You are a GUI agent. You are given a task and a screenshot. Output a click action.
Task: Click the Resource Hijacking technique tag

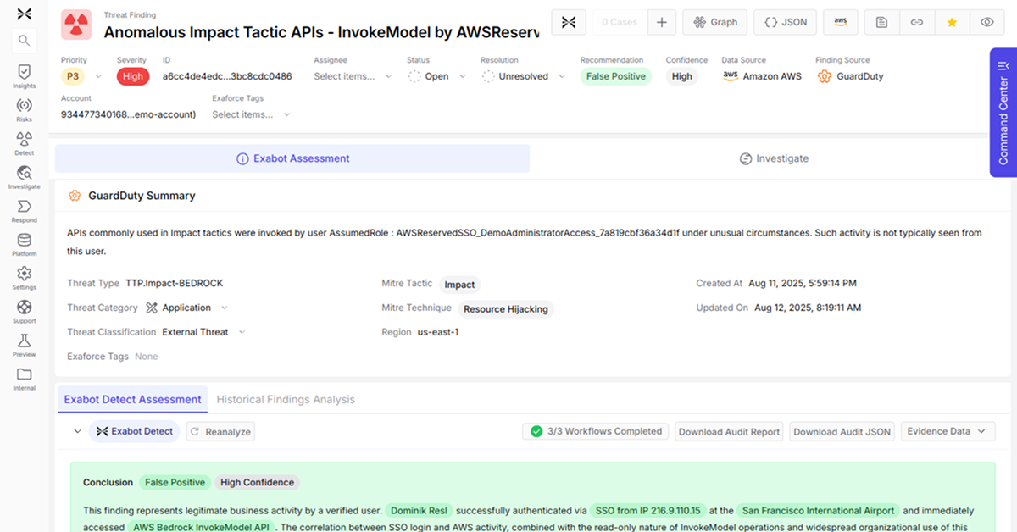tap(505, 309)
